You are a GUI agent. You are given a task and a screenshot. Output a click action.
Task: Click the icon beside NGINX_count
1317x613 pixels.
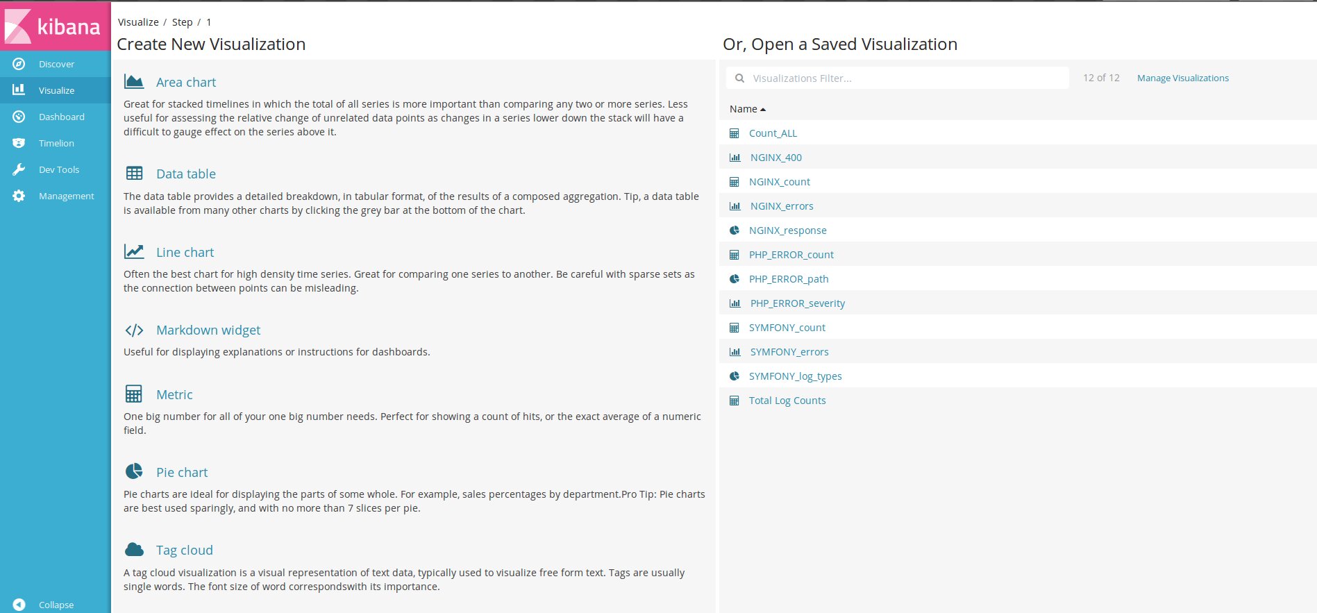(x=734, y=182)
